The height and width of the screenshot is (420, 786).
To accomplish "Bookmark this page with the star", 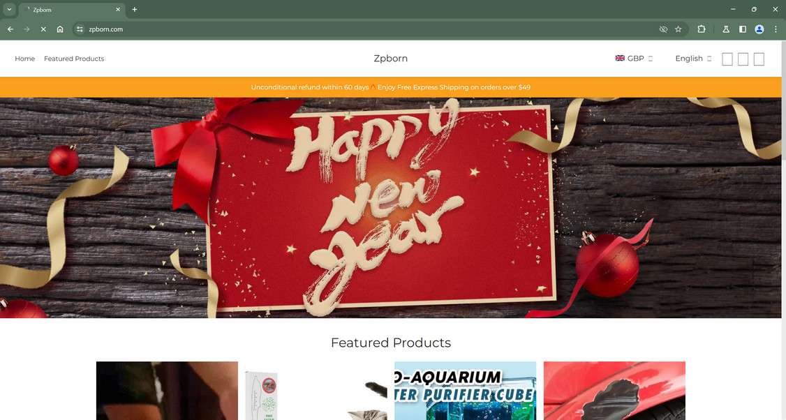I will tap(679, 29).
